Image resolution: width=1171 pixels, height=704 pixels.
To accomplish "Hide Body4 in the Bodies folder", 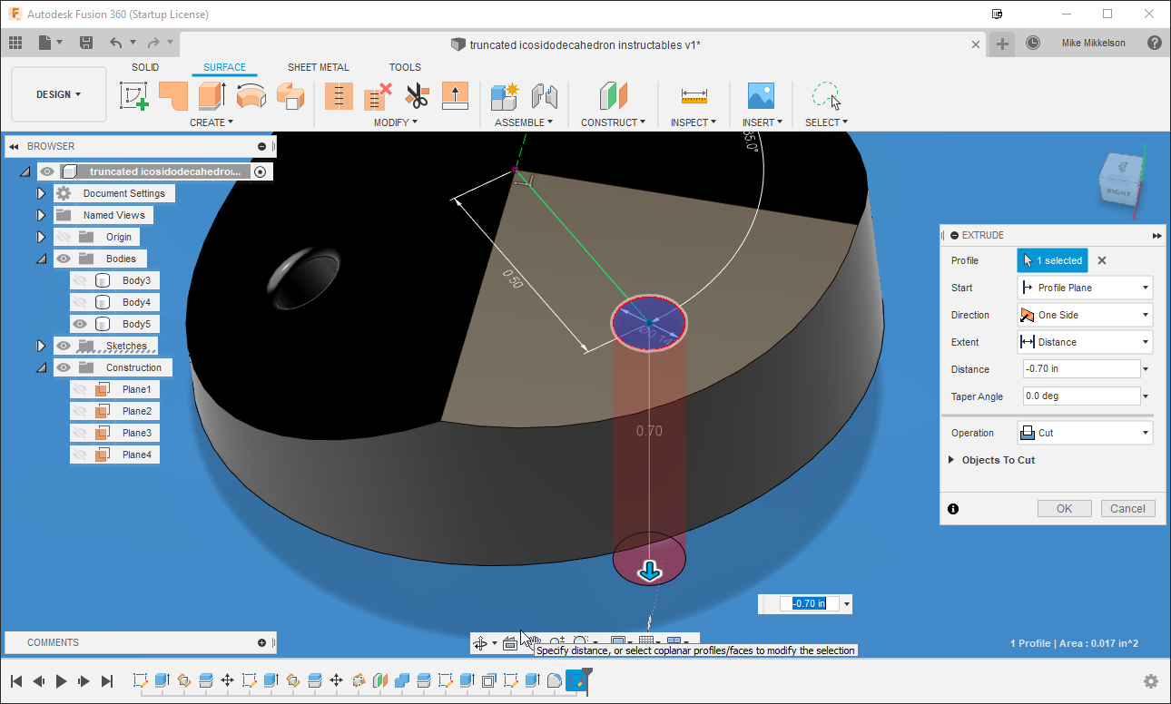I will (79, 301).
